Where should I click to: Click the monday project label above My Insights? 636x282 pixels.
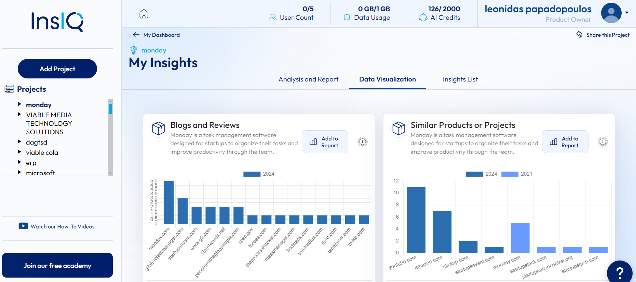154,50
